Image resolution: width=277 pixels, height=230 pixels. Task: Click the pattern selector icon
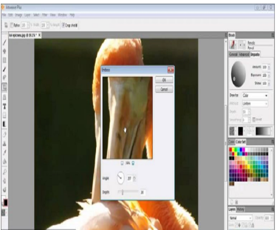click(x=250, y=131)
